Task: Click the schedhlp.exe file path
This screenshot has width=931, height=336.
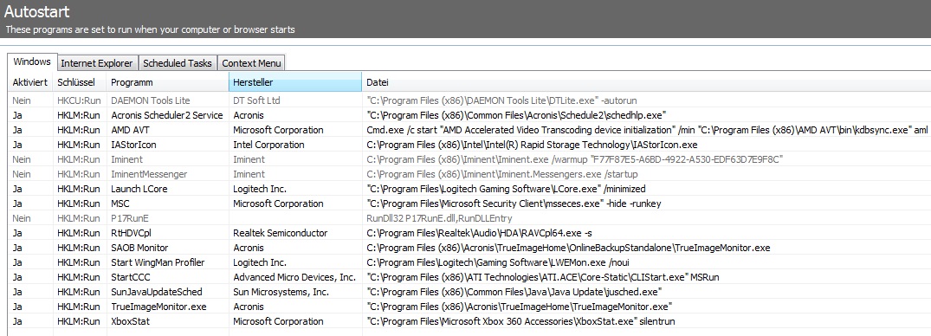Action: click(517, 115)
